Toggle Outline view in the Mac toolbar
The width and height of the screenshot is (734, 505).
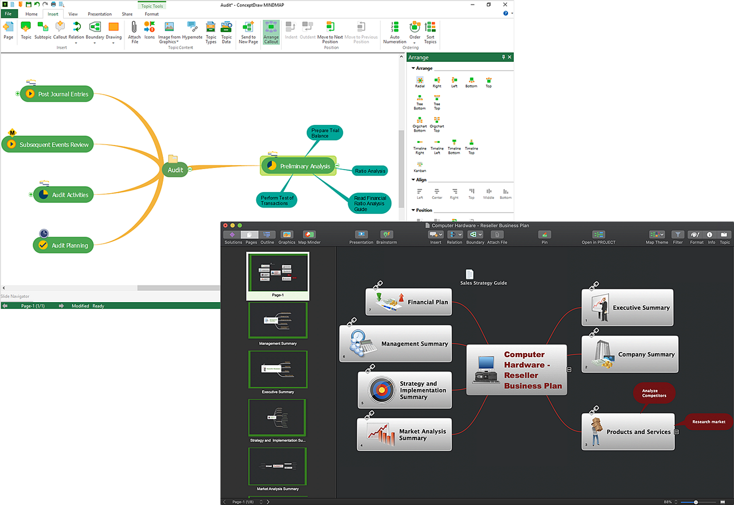[x=267, y=237]
